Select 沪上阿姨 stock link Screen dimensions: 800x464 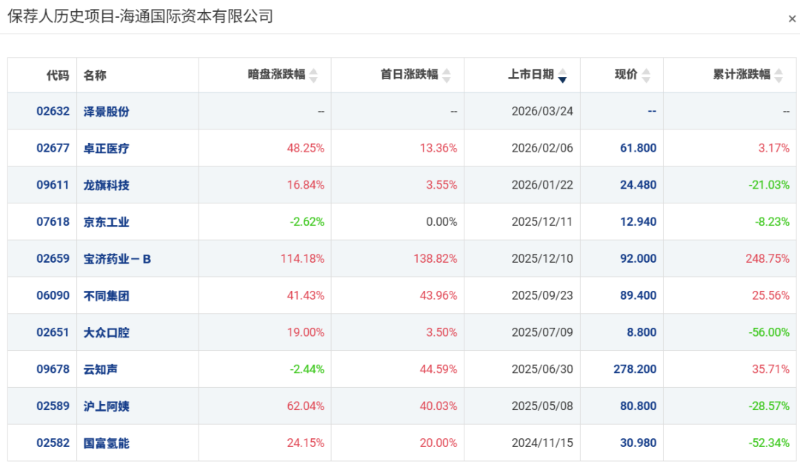106,406
